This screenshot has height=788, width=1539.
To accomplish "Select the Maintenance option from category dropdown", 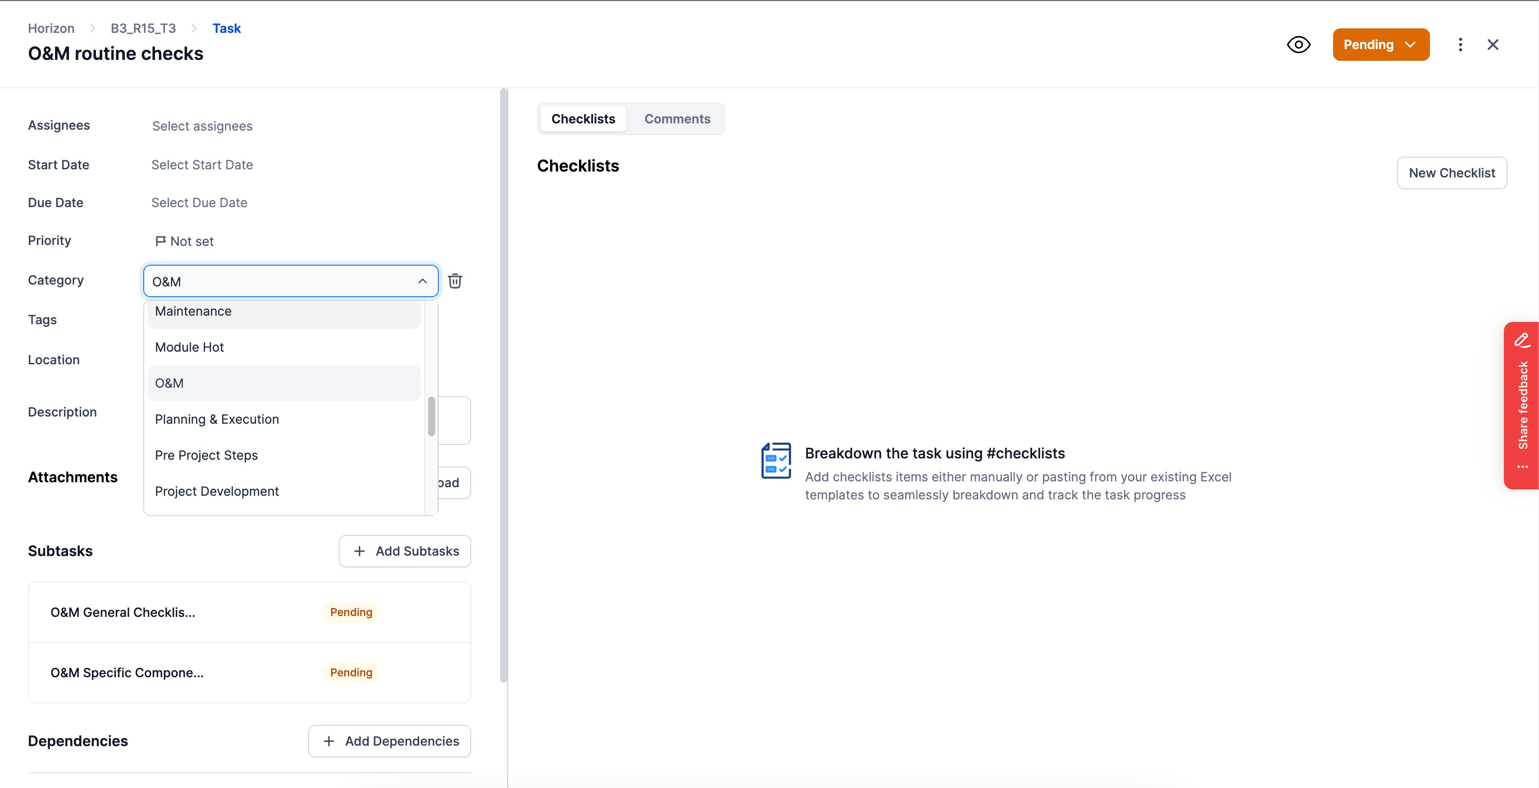I will 284,311.
